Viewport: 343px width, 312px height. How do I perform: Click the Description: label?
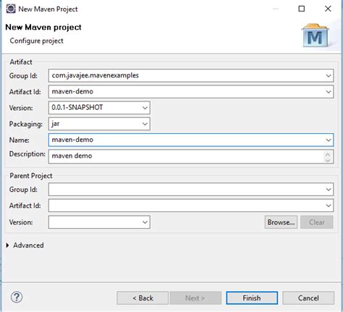coord(27,154)
